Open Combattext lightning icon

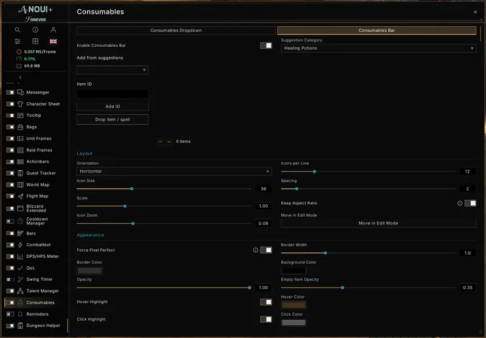[20, 244]
